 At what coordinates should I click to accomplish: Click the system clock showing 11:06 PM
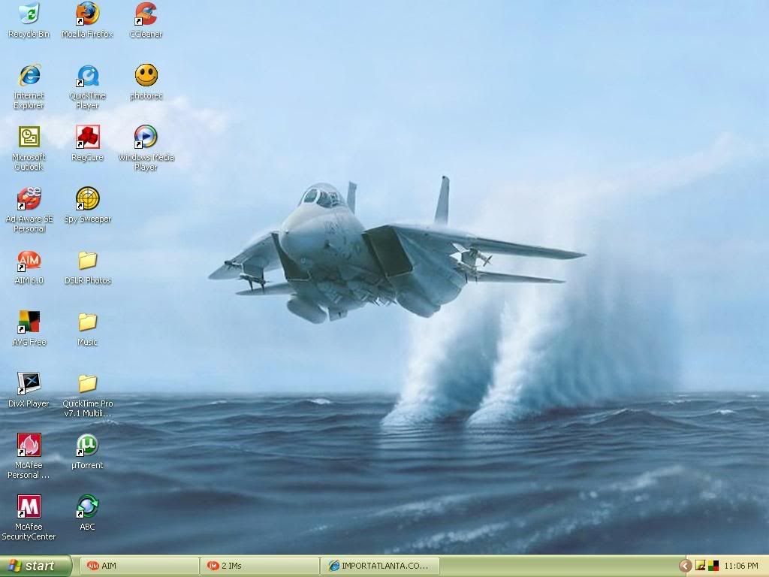click(x=740, y=566)
